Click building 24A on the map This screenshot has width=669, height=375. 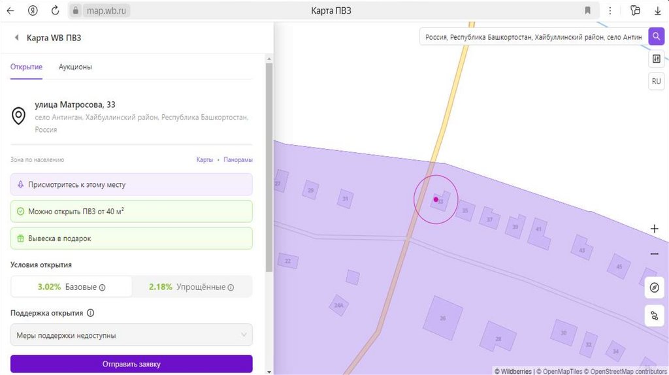339,305
